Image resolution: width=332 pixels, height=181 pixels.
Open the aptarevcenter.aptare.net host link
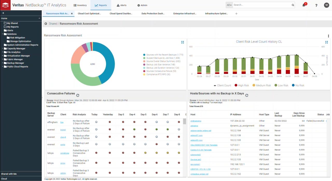pyautogui.click(x=201, y=131)
